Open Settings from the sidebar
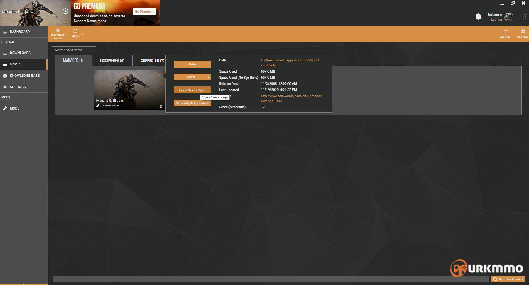Screen dimensions: 529x285 (x=24, y=87)
